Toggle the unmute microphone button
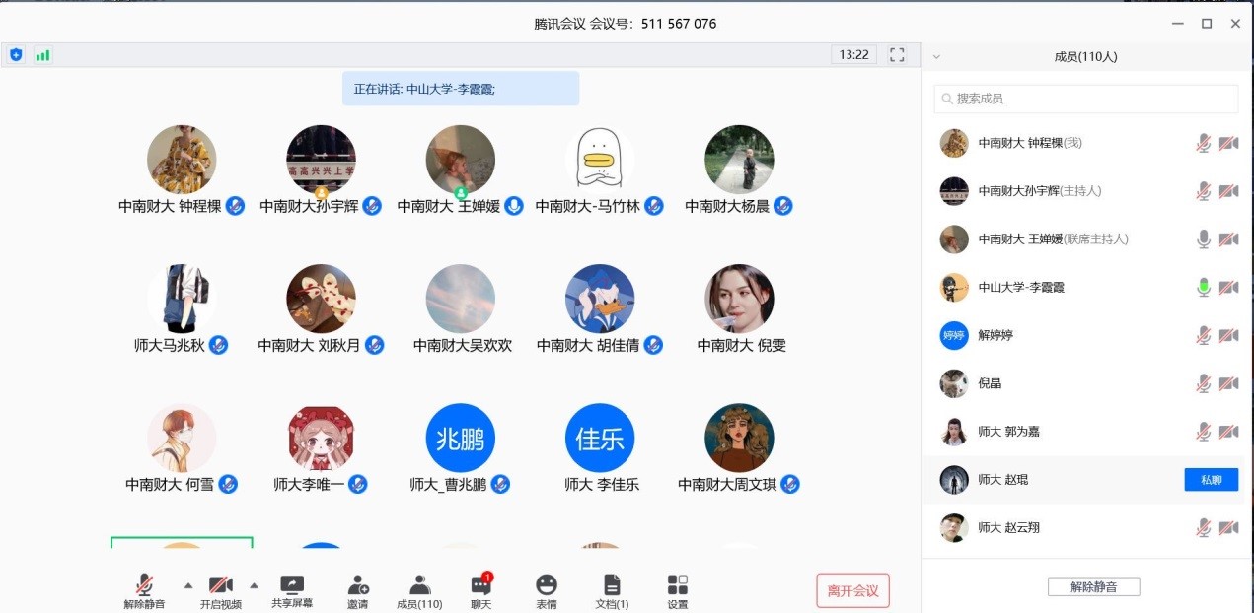The height and width of the screenshot is (613, 1254). click(144, 592)
